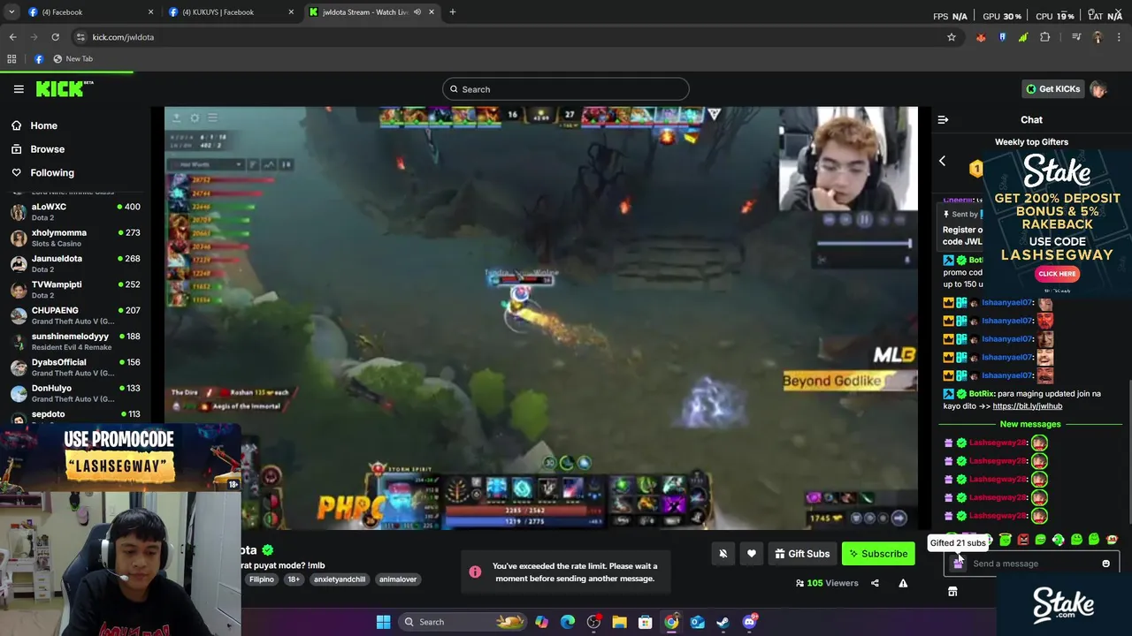
Task: Open the emoji picker in chat
Action: coord(1105,564)
